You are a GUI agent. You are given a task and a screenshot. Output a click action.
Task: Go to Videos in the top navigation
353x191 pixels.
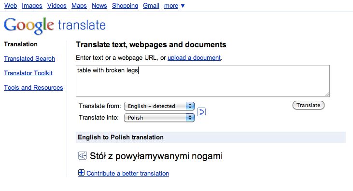56,6
